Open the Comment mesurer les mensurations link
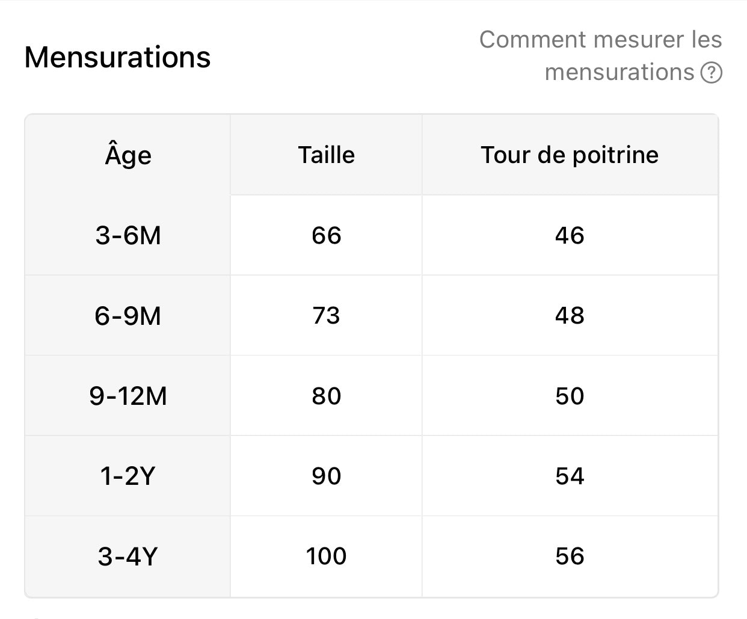This screenshot has width=747, height=619. 600,56
